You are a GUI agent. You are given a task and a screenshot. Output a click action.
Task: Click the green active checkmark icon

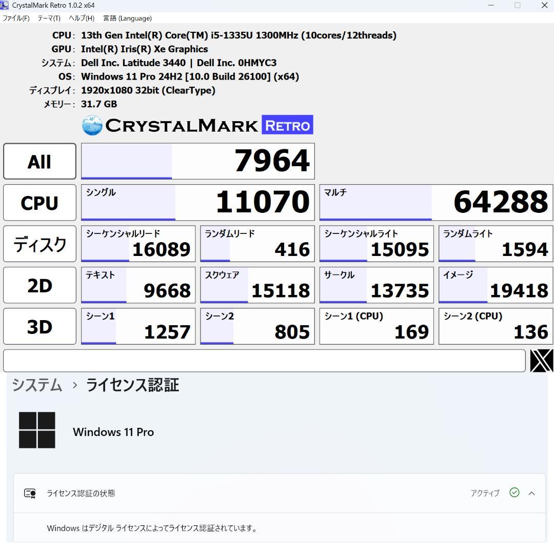click(515, 492)
